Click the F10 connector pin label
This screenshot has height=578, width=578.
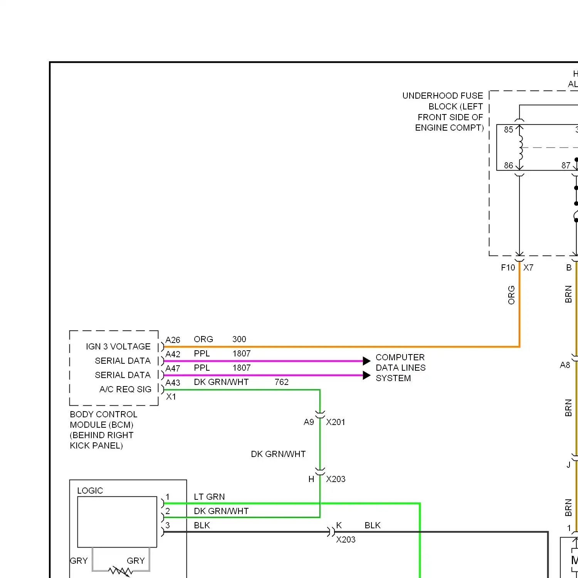click(508, 267)
